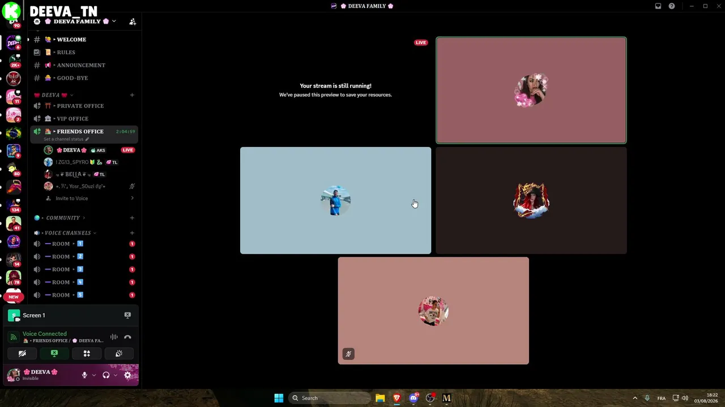Select Yosr_SOuzi in the voice member list

point(90,187)
